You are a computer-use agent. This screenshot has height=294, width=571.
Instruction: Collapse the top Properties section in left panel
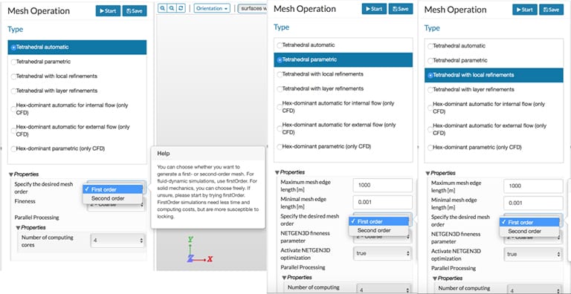(x=11, y=174)
